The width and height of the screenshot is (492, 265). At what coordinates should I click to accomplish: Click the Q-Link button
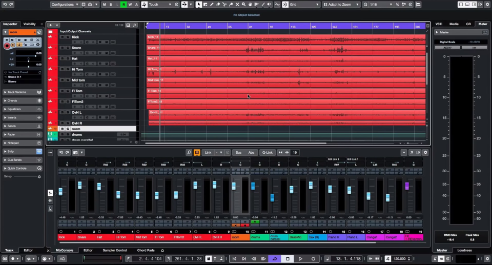(268, 152)
